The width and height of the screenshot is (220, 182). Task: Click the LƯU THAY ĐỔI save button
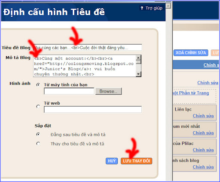[x=136, y=161]
